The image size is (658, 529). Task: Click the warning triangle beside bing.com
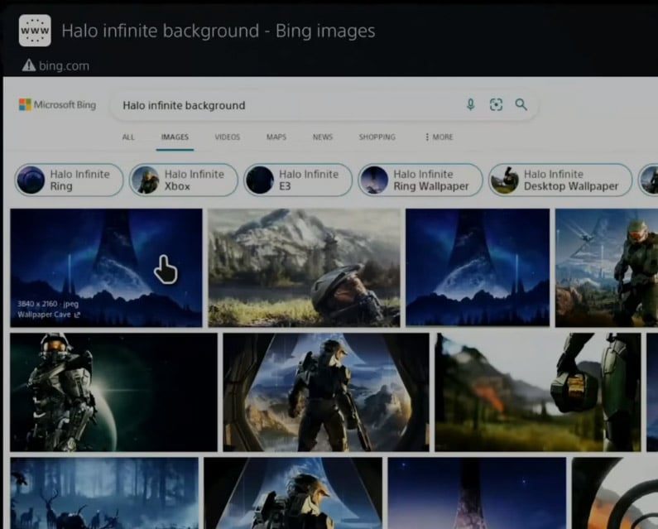28,65
